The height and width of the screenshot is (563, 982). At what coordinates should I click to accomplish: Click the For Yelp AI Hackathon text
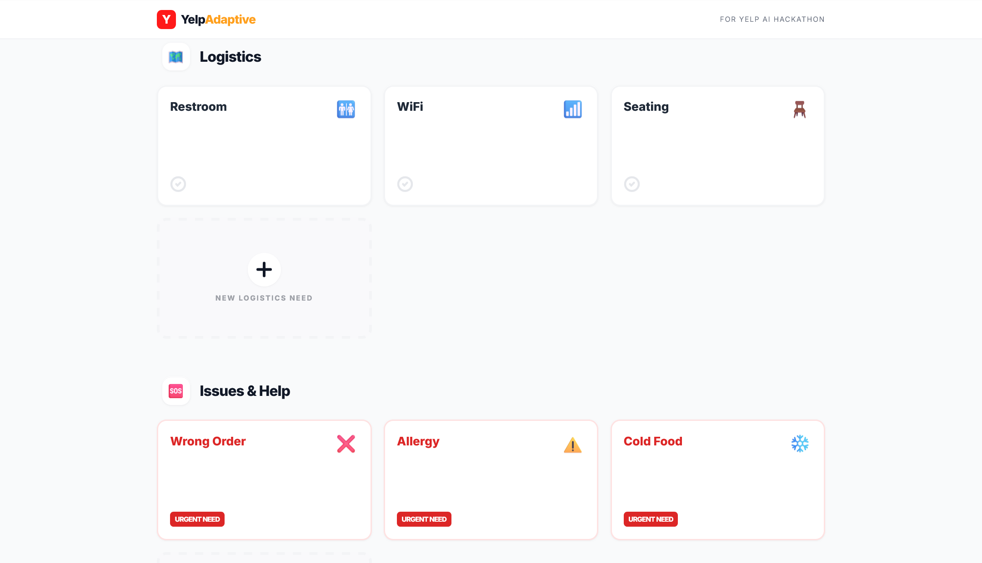pos(772,20)
